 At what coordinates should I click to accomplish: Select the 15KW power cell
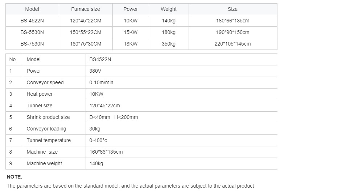131,32
